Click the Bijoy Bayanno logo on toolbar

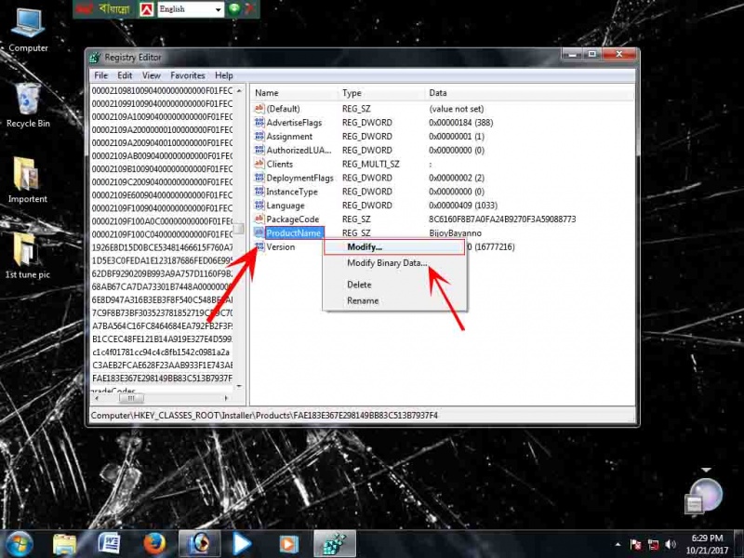click(103, 9)
